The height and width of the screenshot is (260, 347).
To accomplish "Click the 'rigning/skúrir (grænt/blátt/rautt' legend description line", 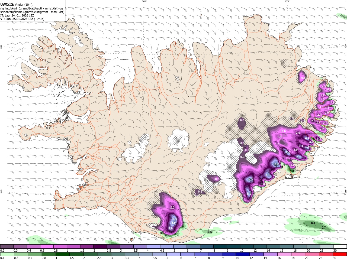I will pyautogui.click(x=31, y=8).
